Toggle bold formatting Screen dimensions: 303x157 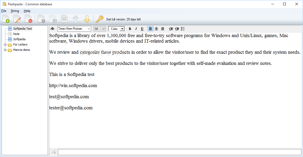130,29
